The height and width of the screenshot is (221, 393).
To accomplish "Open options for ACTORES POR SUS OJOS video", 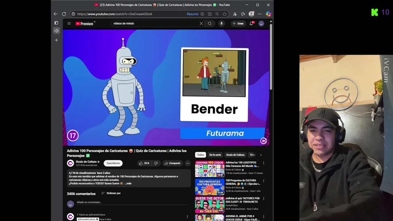I will click(263, 199).
